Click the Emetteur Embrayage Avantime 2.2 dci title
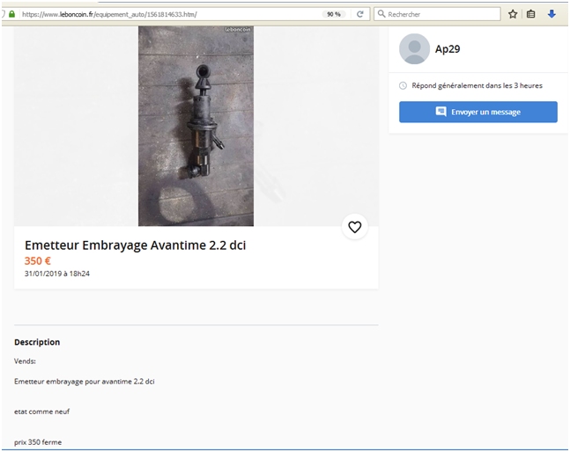 click(135, 245)
